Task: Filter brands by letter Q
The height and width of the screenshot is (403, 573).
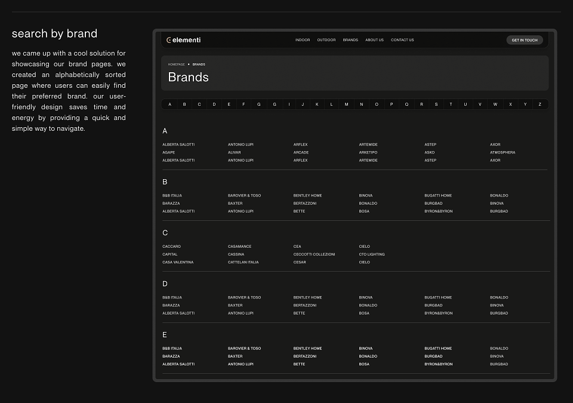Action: pos(406,104)
